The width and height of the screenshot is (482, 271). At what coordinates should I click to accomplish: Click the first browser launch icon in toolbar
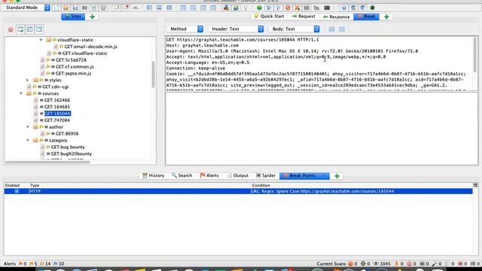coord(344,8)
